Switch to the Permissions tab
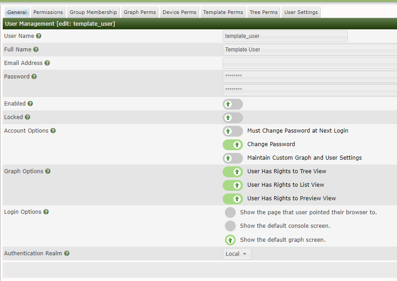Screen dimensions: 397x281 tap(47, 12)
